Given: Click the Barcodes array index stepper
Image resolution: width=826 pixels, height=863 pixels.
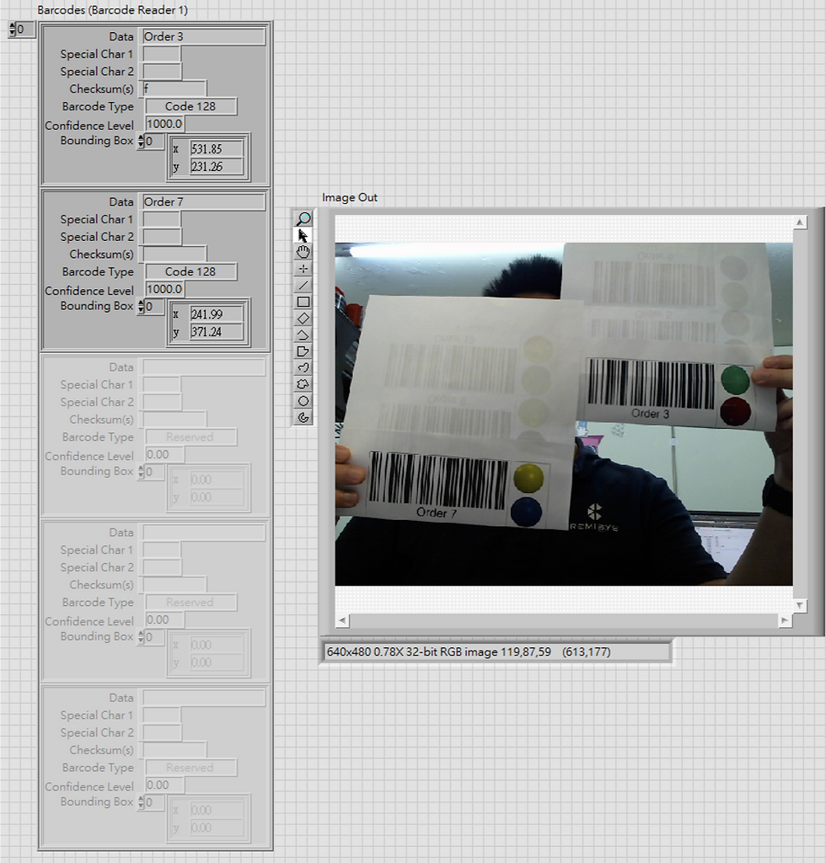Looking at the screenshot, I should [x=13, y=29].
